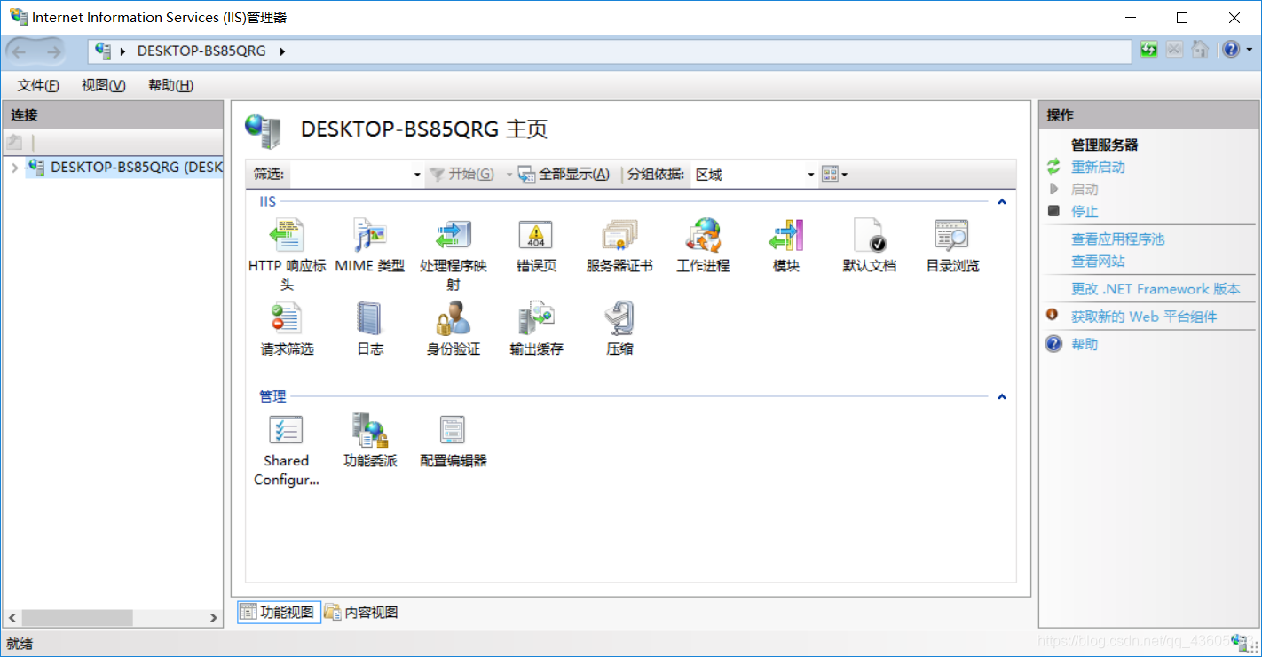Switch to the 内容视图 tab
This screenshot has width=1262, height=657.
tap(361, 612)
